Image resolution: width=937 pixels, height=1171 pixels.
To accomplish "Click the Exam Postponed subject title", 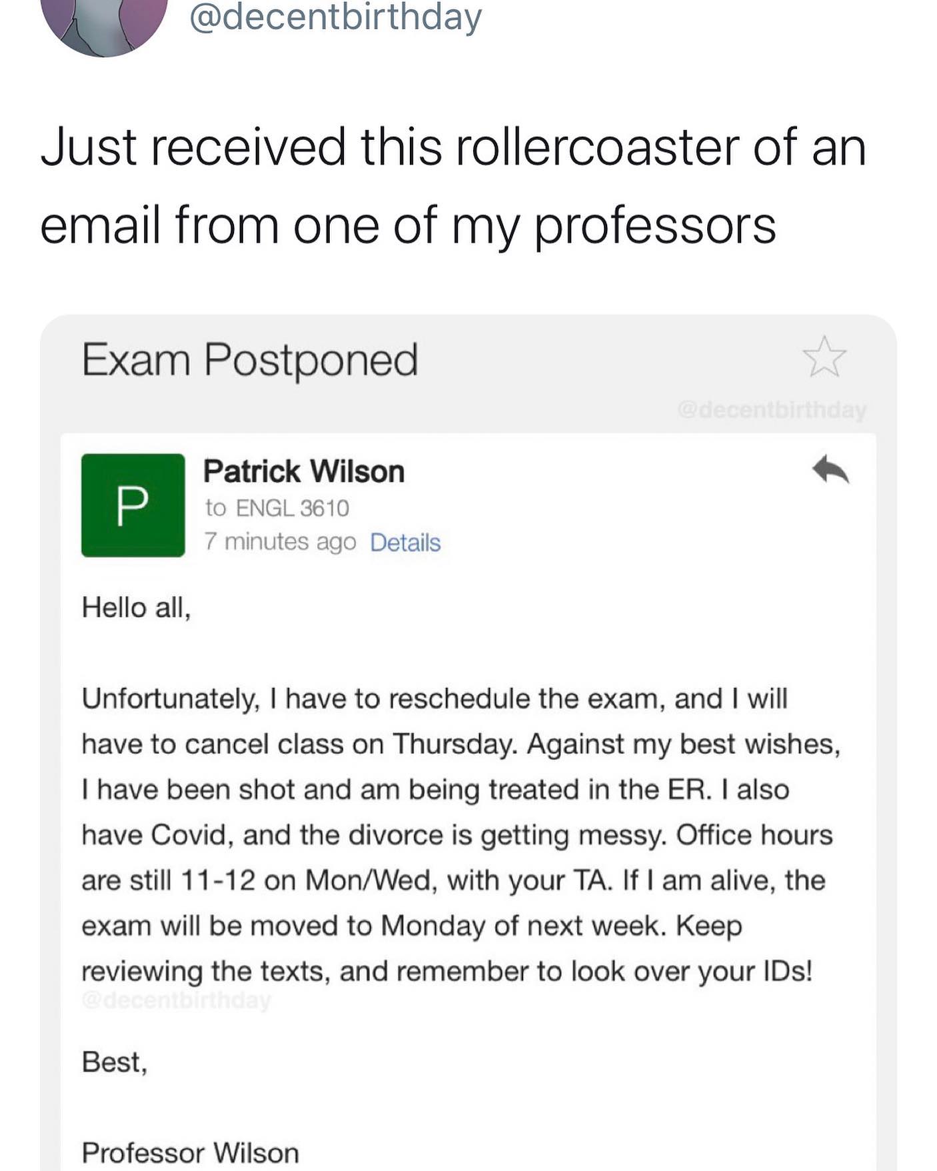I will 250,360.
